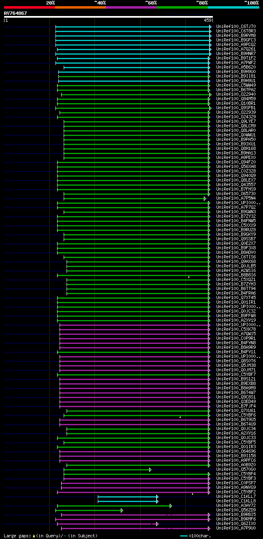Open the UniRef100_C5XXX9 entry
Viewport: 263px width, 539px height.
236,226
